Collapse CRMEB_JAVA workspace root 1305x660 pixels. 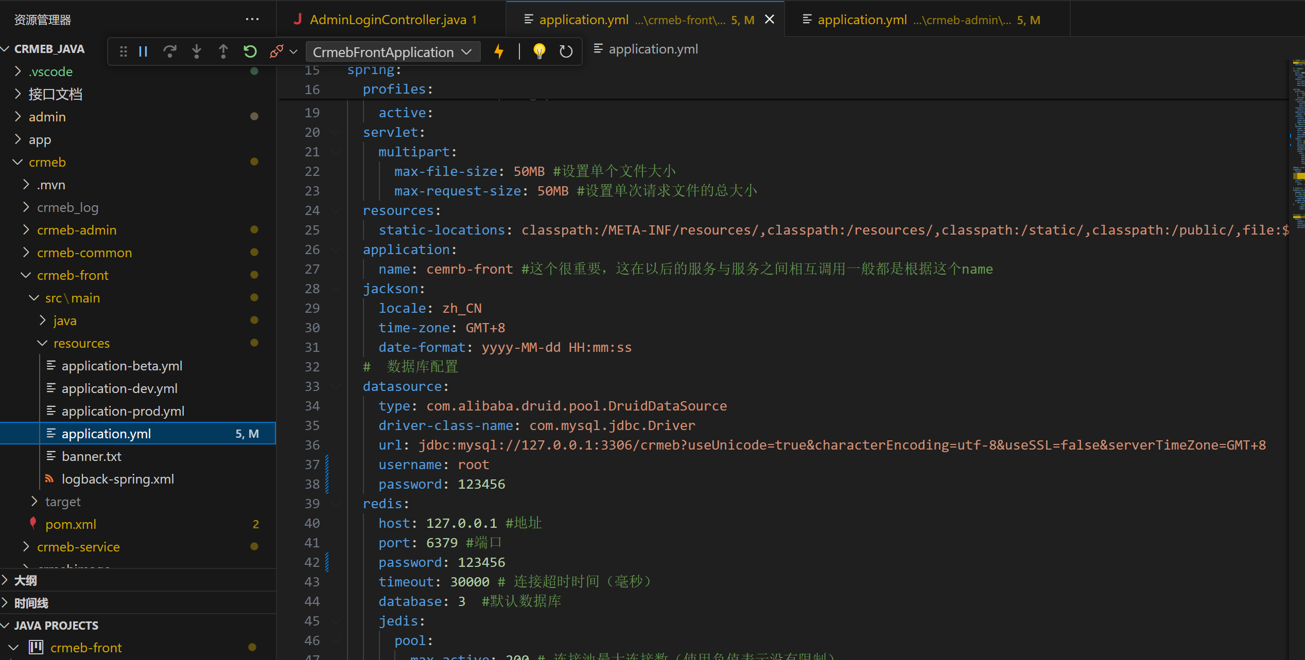pyautogui.click(x=6, y=49)
